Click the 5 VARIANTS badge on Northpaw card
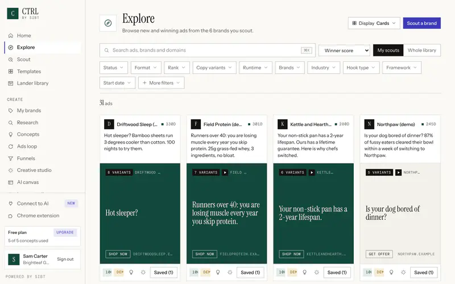455x284 pixels. (379, 173)
